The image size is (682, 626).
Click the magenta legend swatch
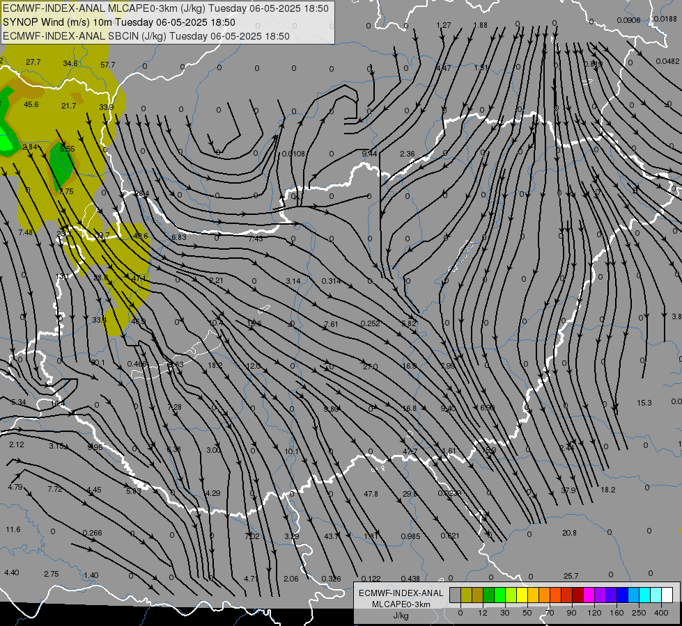589,595
